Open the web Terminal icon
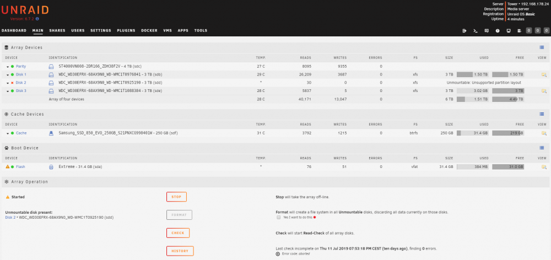Screen dimensions: 551x260 click(x=476, y=31)
